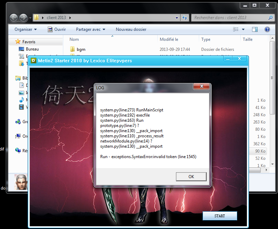Click 'networkModule.py(line:14) ?' in log
Image resolution: width=278 pixels, height=229 pixels.
tap(126, 141)
